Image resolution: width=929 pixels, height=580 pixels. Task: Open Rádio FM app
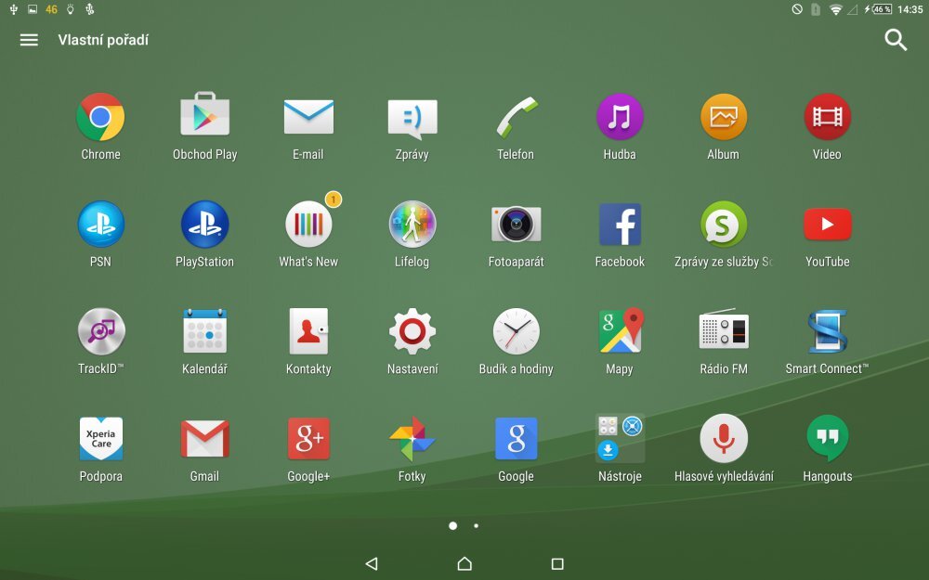click(724, 329)
